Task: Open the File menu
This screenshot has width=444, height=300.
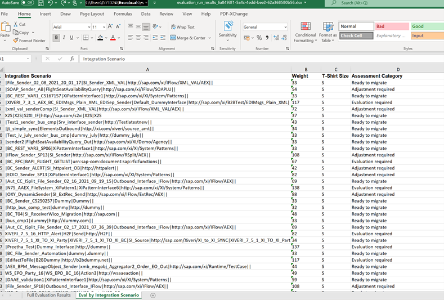Action: [x=5, y=14]
